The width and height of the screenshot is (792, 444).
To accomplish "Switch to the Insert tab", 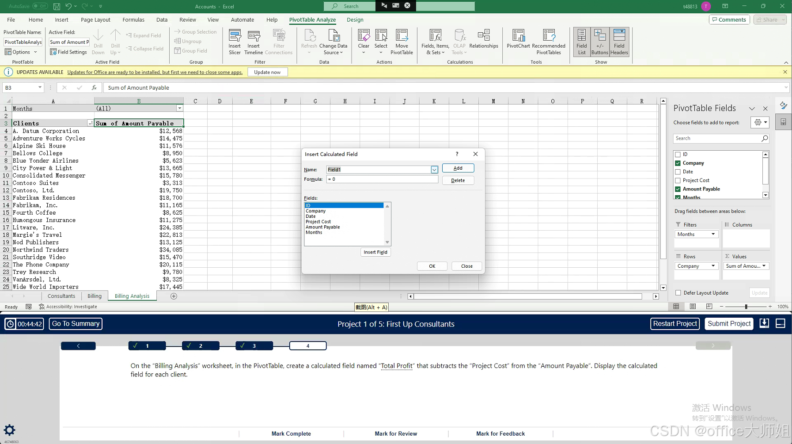I will 61,19.
